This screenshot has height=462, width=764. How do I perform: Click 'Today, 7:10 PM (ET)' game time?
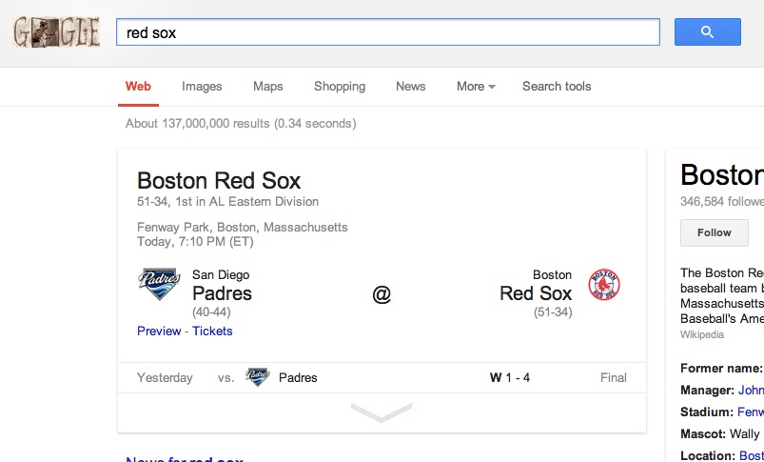point(195,242)
